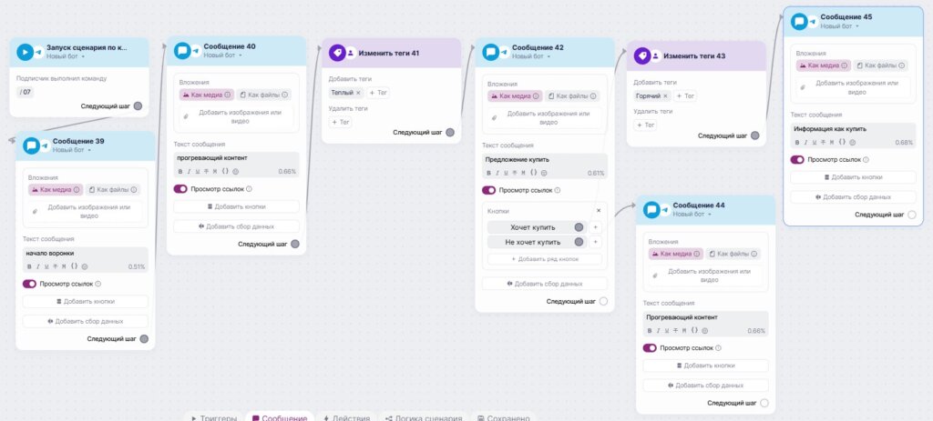Disable Просмотр ссылок in Сообщение 44
Screen dimensions: 933x421
(x=650, y=347)
